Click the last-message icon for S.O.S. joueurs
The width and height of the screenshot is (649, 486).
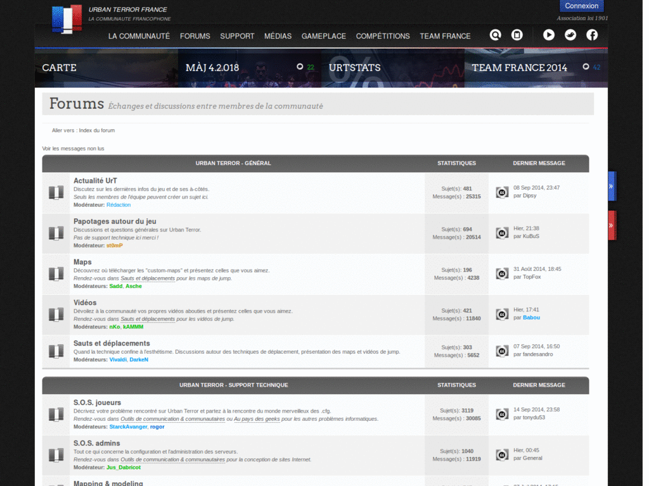click(502, 414)
